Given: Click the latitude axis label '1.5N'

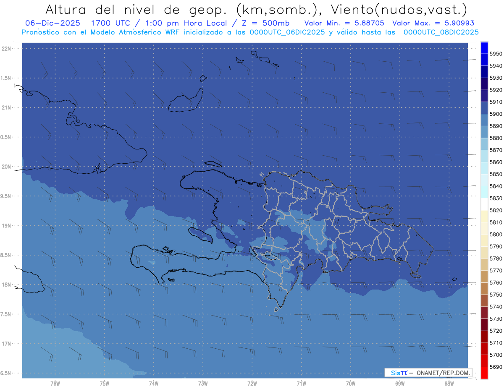Looking at the screenshot, I should pyautogui.click(x=6, y=78).
